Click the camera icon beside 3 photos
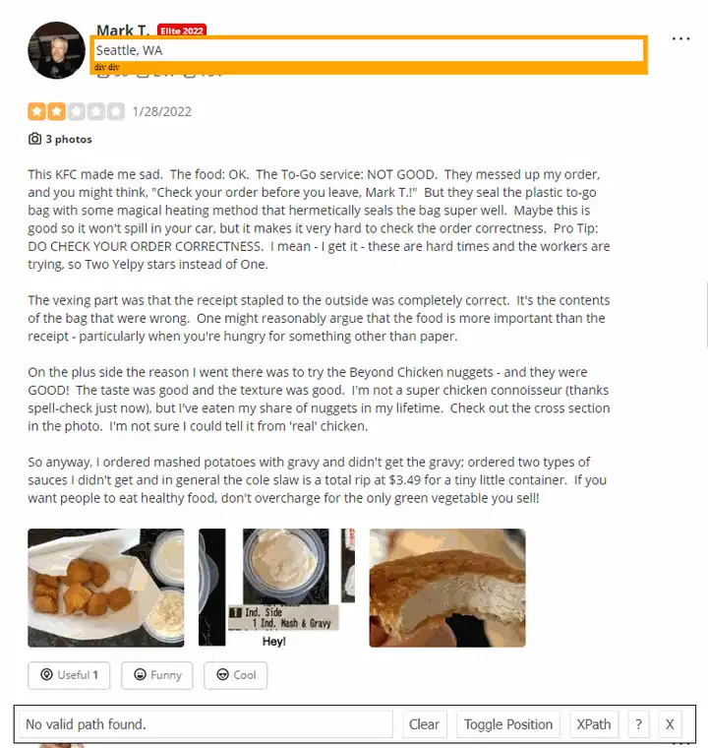Image resolution: width=708 pixels, height=748 pixels. [x=34, y=139]
